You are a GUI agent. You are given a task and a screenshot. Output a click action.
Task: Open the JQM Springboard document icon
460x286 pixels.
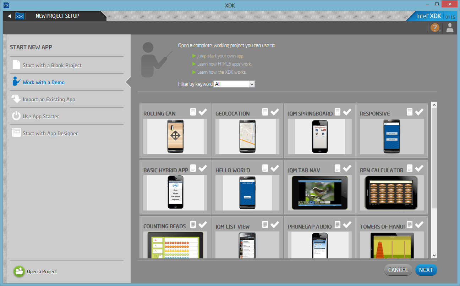click(x=338, y=112)
